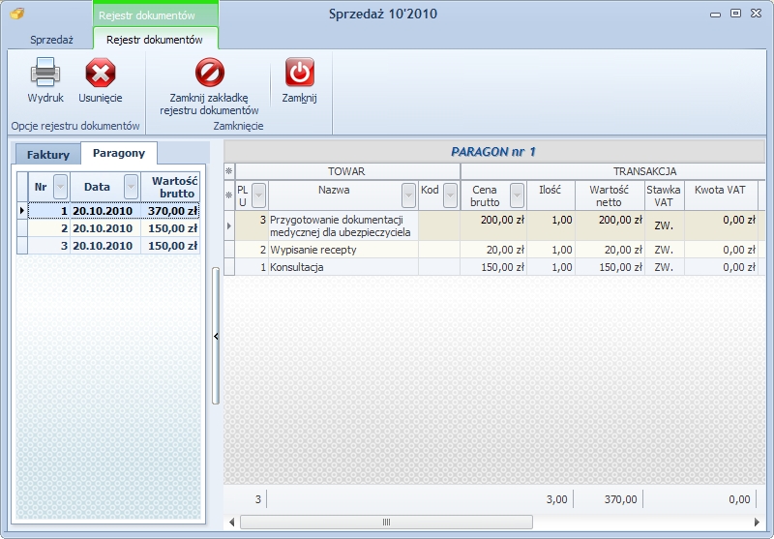774x539 pixels.
Task: Select the Wypisanie recepty row
Action: (x=494, y=250)
